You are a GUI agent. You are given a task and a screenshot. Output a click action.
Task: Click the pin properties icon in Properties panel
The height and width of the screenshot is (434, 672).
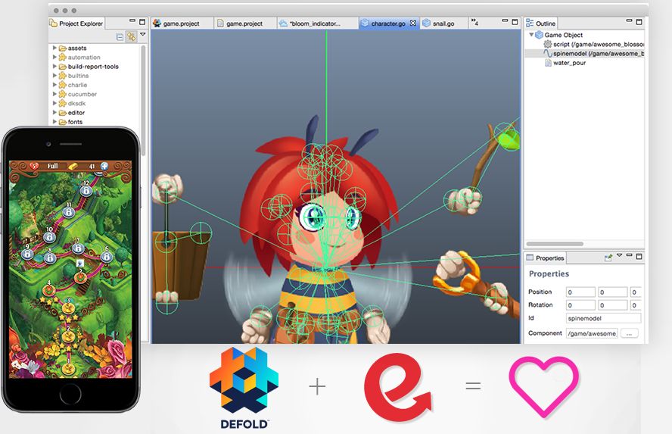click(608, 258)
